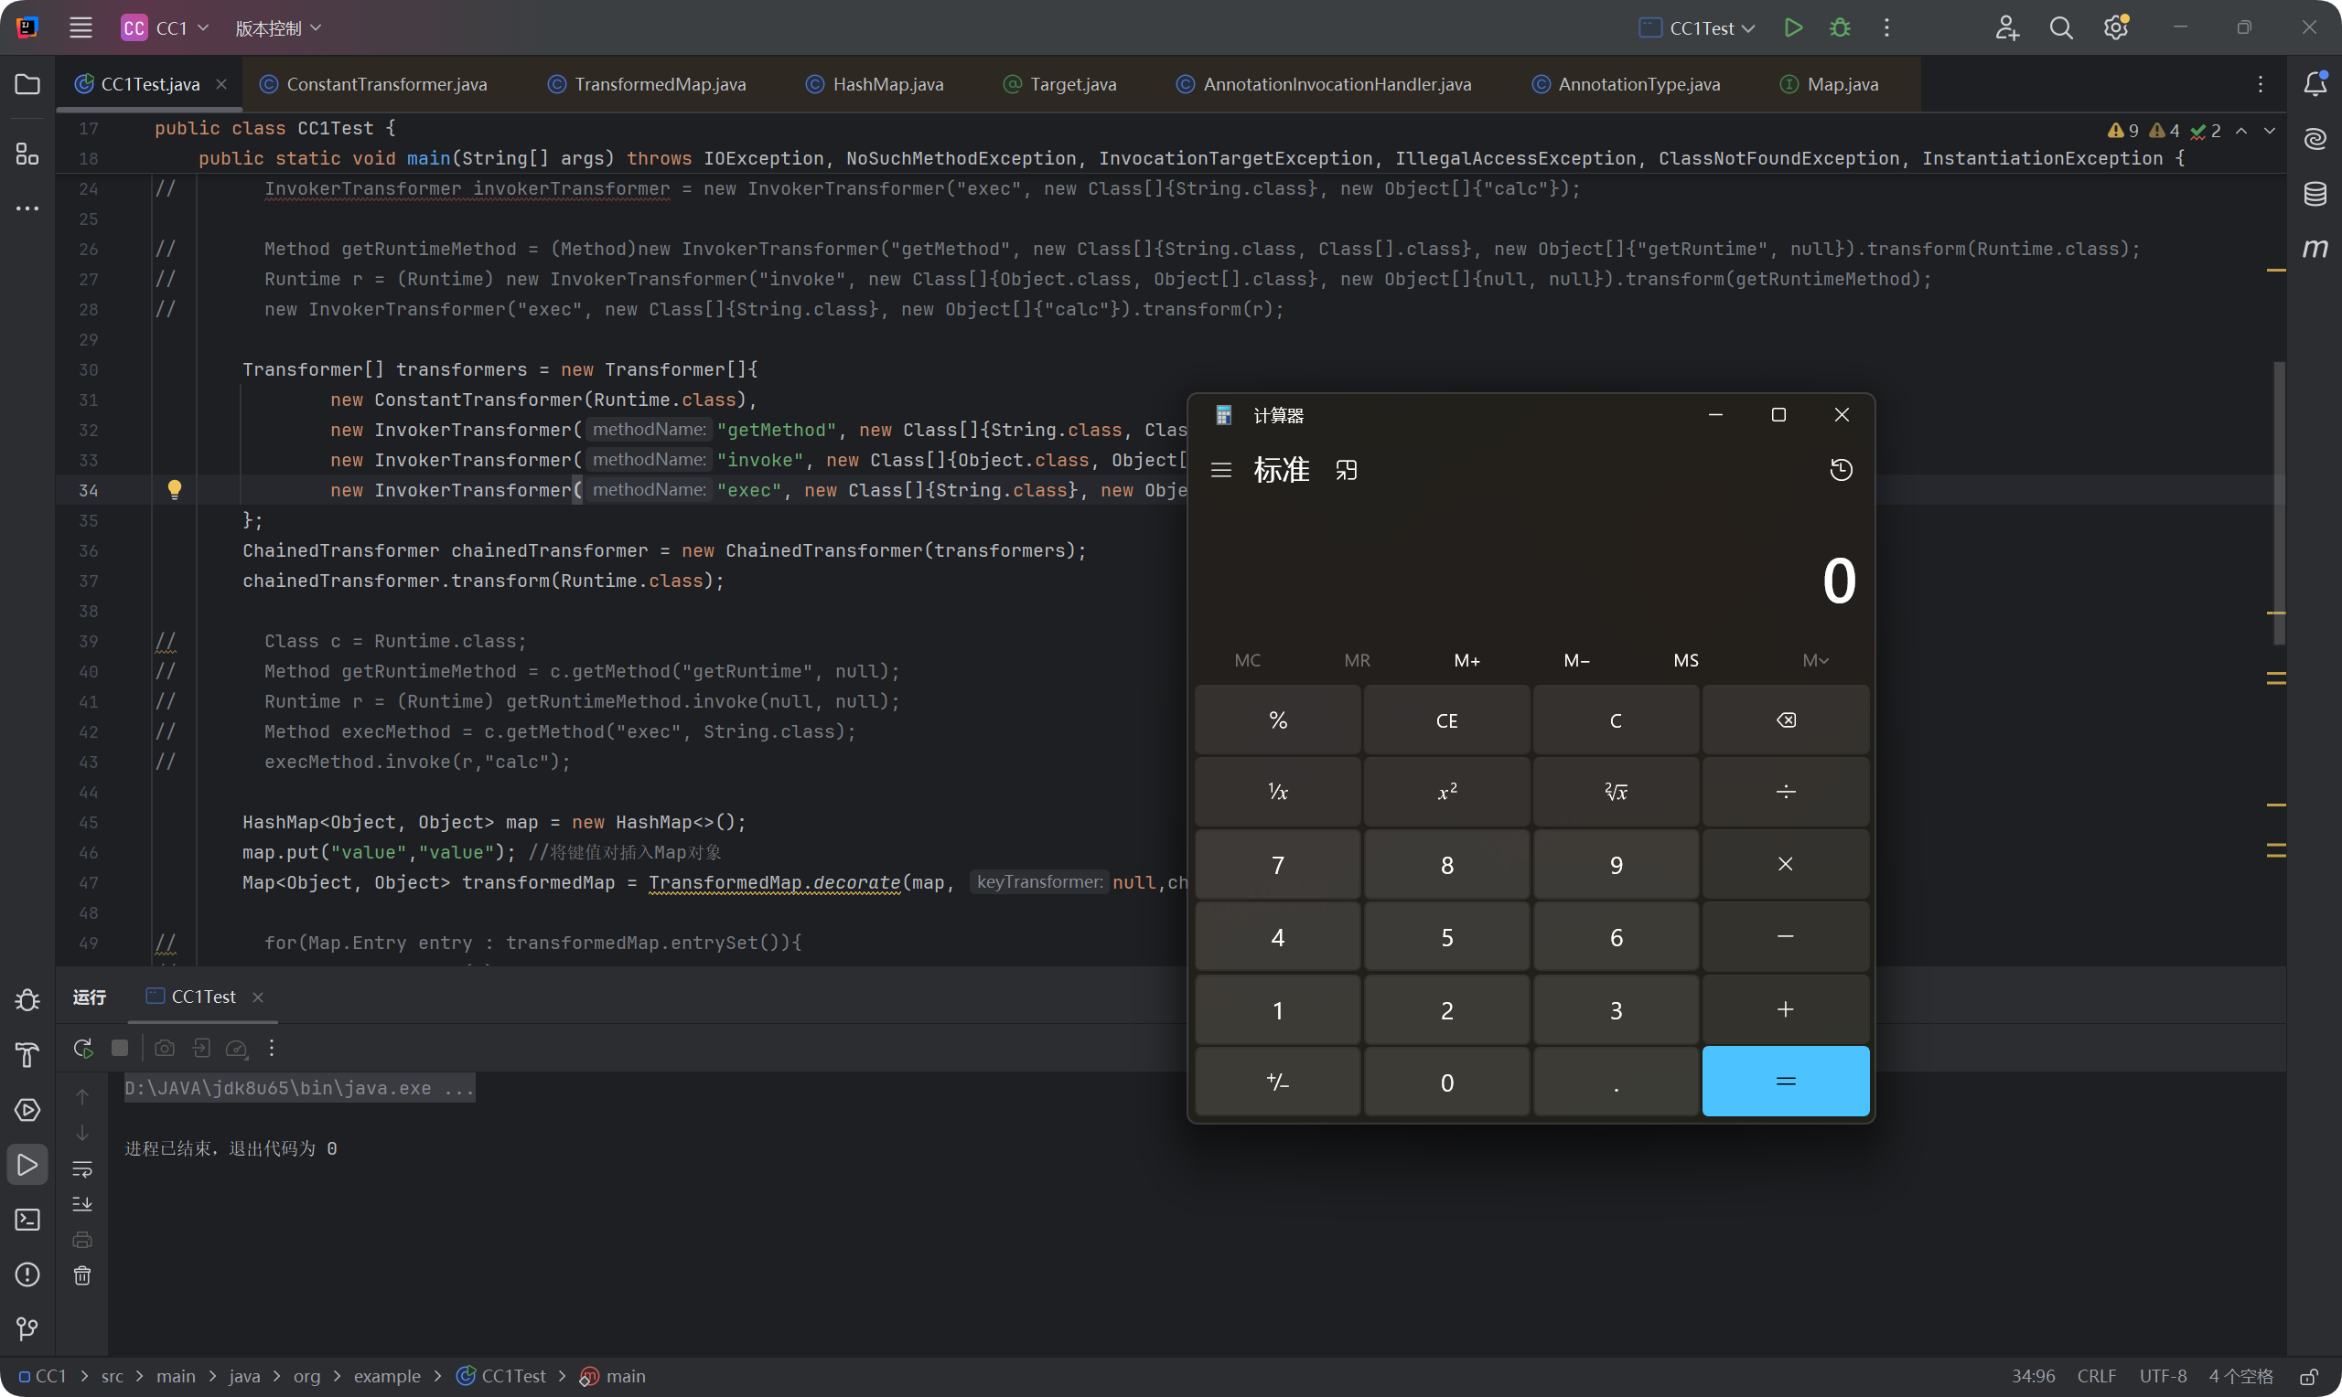Click calculator equals button
The height and width of the screenshot is (1397, 2342).
point(1786,1082)
